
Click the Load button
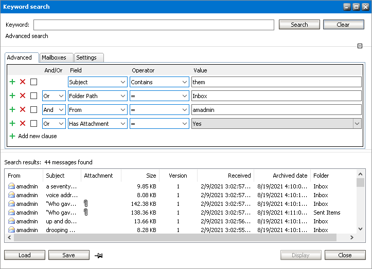[25, 255]
